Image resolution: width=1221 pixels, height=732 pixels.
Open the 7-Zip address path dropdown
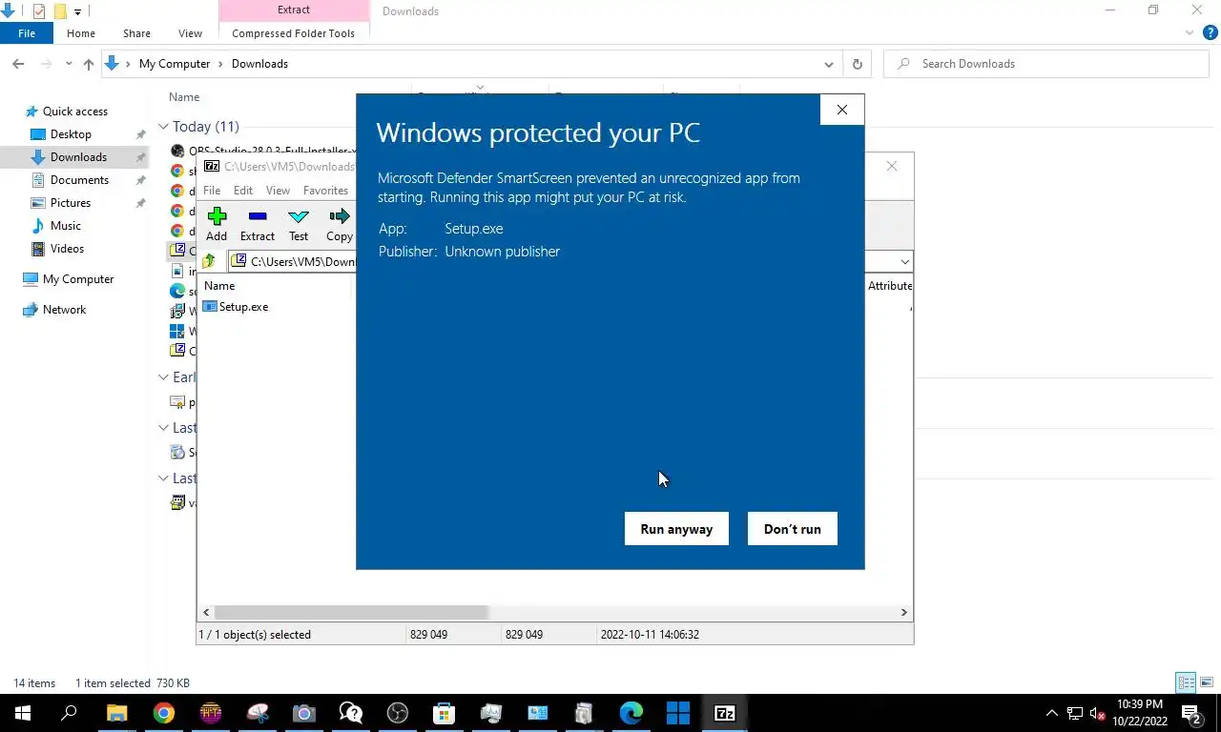tap(904, 261)
